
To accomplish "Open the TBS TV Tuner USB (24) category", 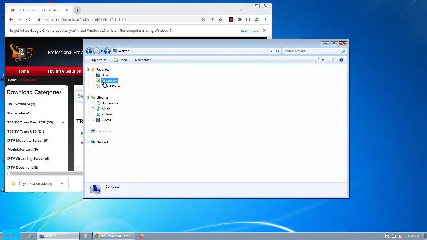I will coord(26,131).
